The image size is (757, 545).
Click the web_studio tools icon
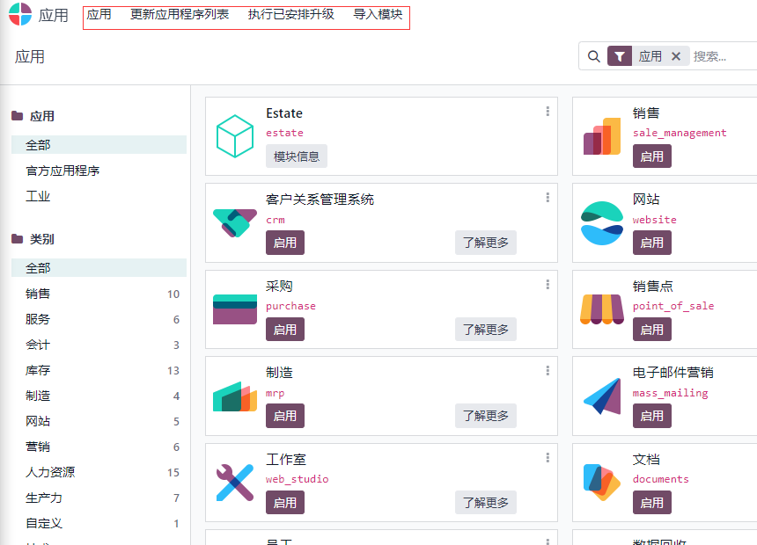(x=235, y=483)
